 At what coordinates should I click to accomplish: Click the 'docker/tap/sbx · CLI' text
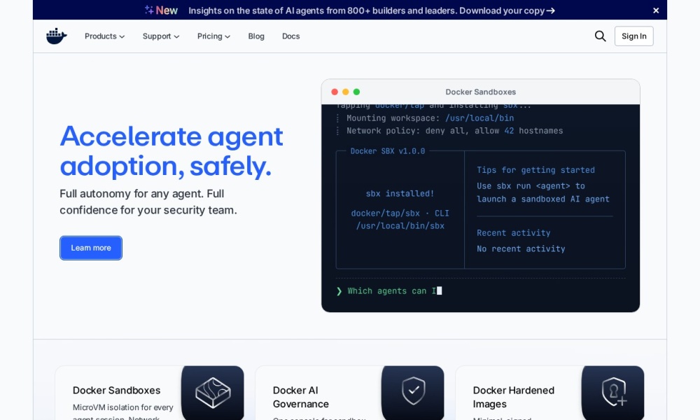point(400,213)
